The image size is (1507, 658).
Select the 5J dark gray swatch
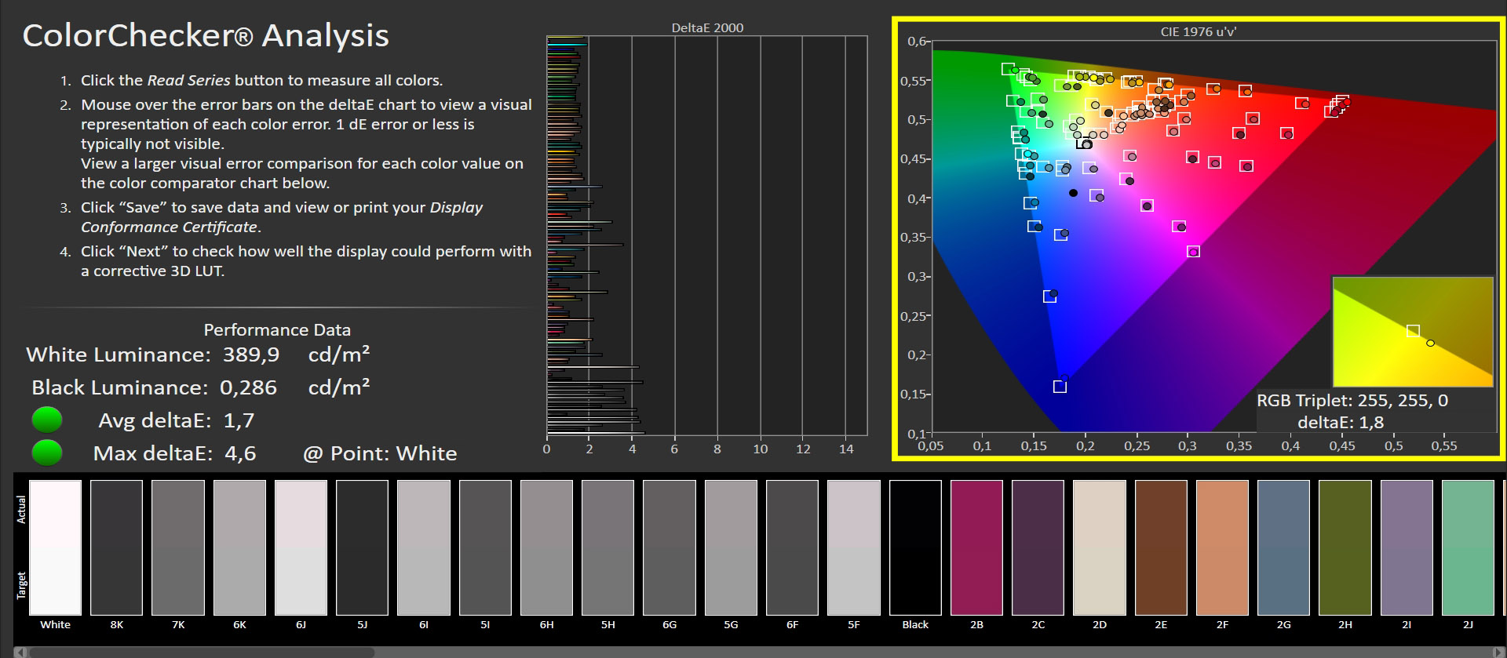(362, 547)
